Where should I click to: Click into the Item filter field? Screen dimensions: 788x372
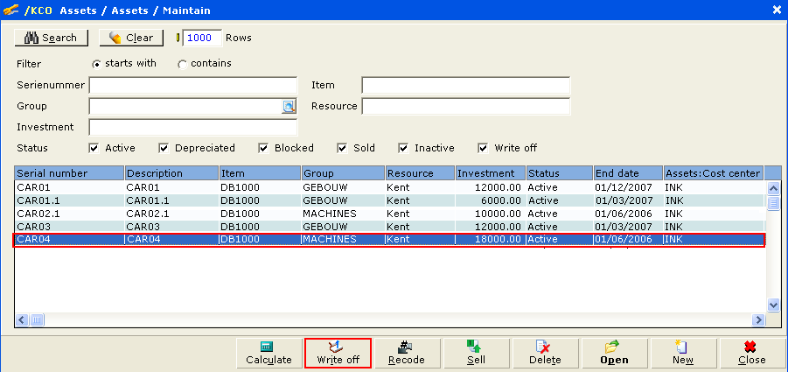click(x=466, y=85)
